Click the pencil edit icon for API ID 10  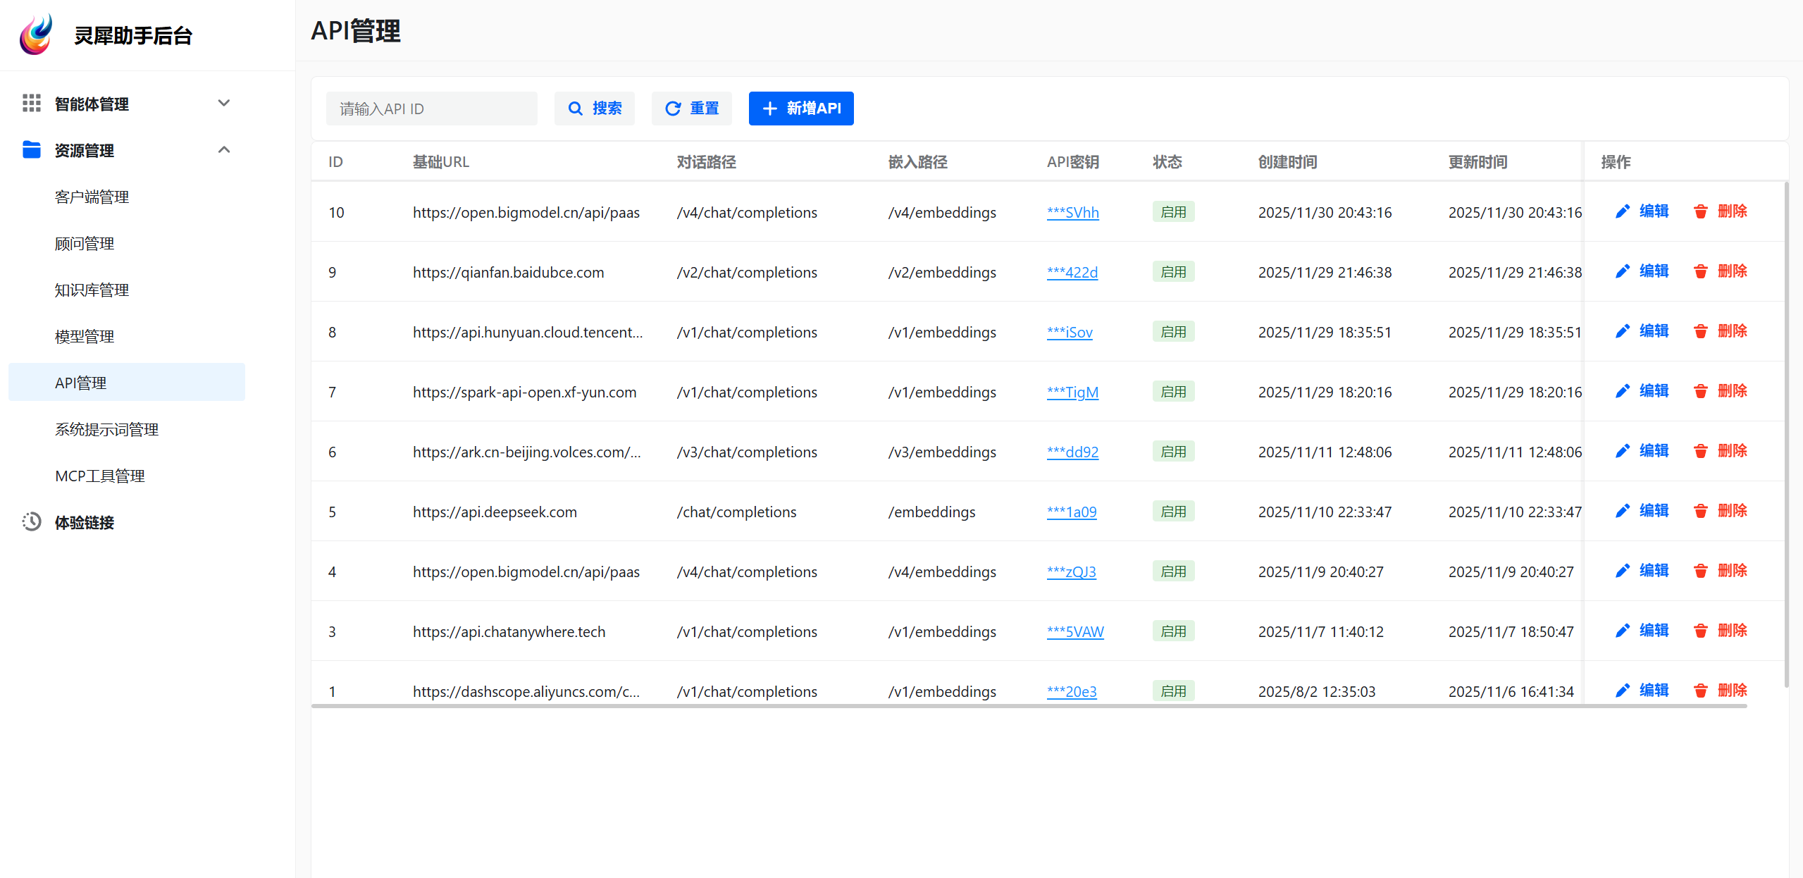[x=1622, y=211]
